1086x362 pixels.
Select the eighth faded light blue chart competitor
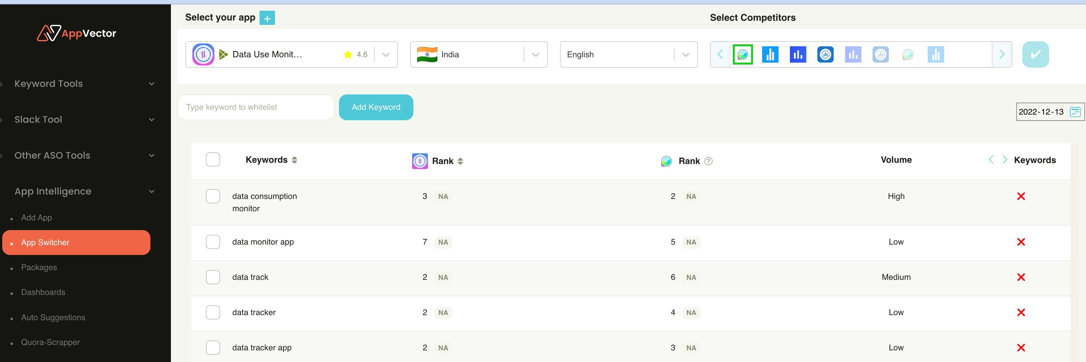[936, 55]
